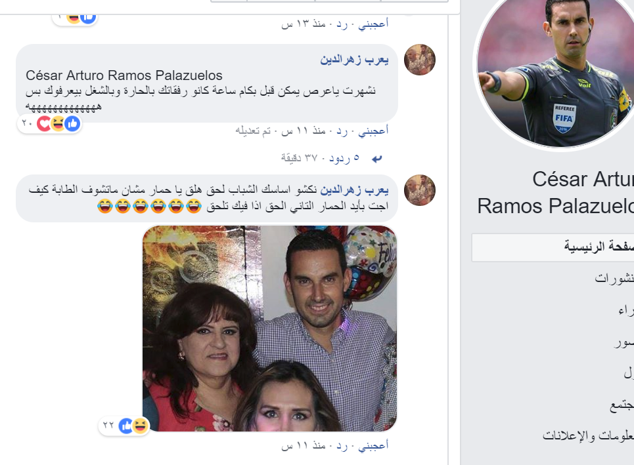Open يعرب زهرالدين profile name on first comment
This screenshot has height=465, width=634.
354,60
